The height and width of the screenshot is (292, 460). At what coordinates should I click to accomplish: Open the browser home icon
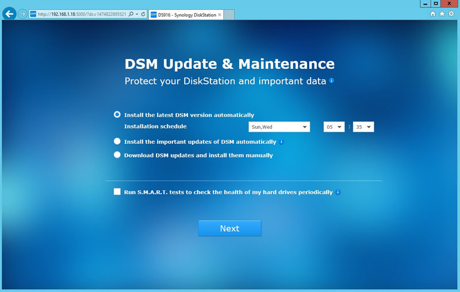(x=433, y=14)
